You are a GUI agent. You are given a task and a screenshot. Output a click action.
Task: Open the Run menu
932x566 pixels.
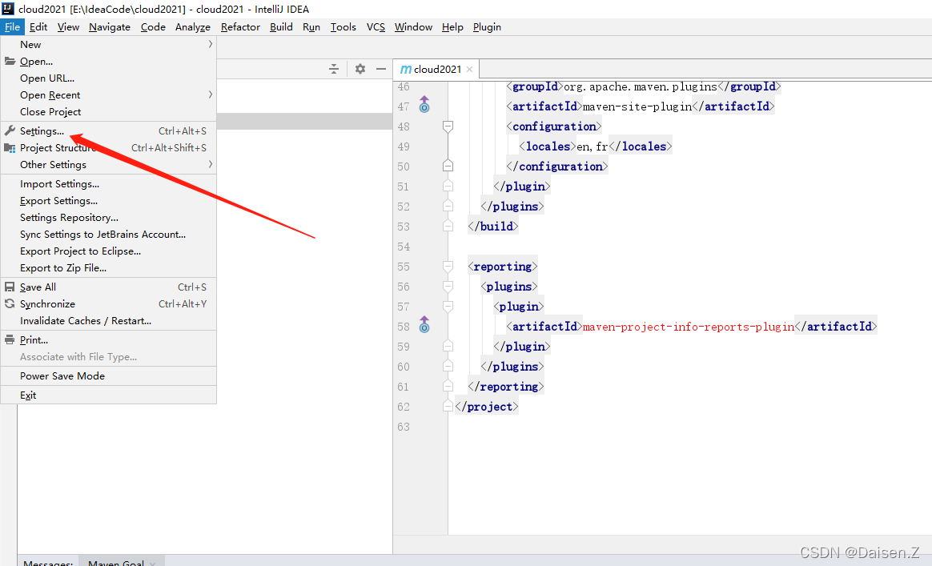(311, 27)
